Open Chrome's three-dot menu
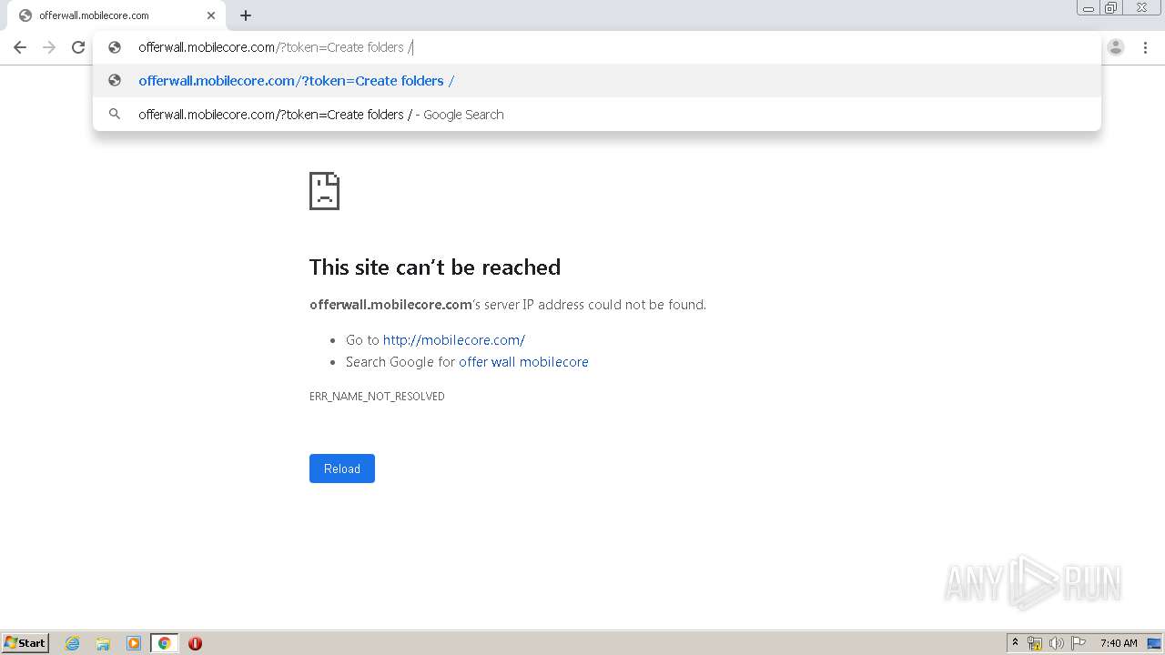 pyautogui.click(x=1145, y=47)
